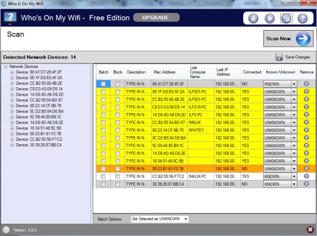Select tree item Device: 5C:59:48:85:B9:1C
The height and width of the screenshot is (236, 317).
coord(39,117)
